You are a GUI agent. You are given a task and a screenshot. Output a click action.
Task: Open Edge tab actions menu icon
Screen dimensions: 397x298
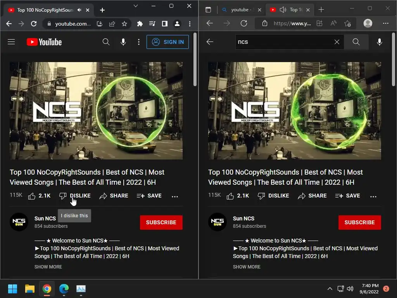click(x=208, y=10)
